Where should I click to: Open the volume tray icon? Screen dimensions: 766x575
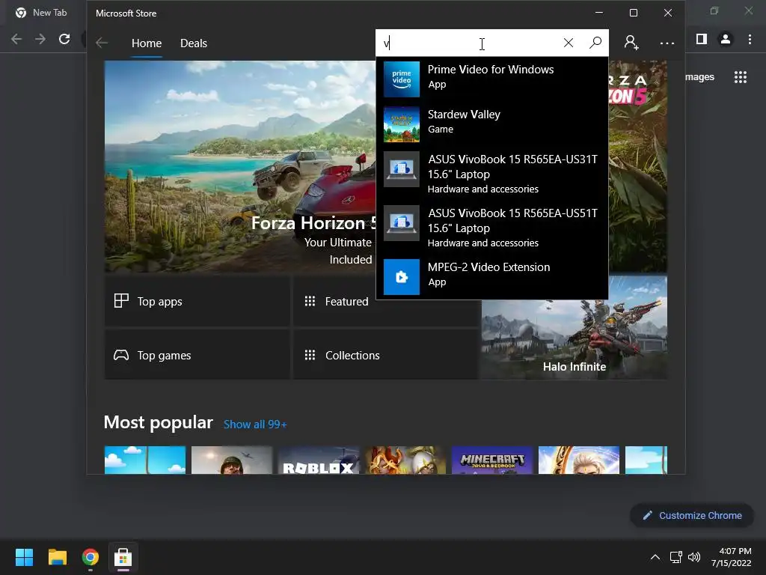(694, 557)
